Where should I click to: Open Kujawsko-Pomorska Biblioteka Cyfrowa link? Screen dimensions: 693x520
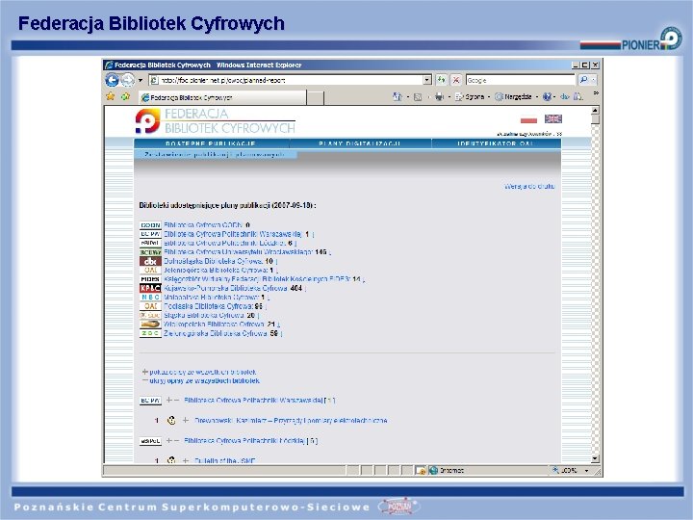pyautogui.click(x=226, y=288)
